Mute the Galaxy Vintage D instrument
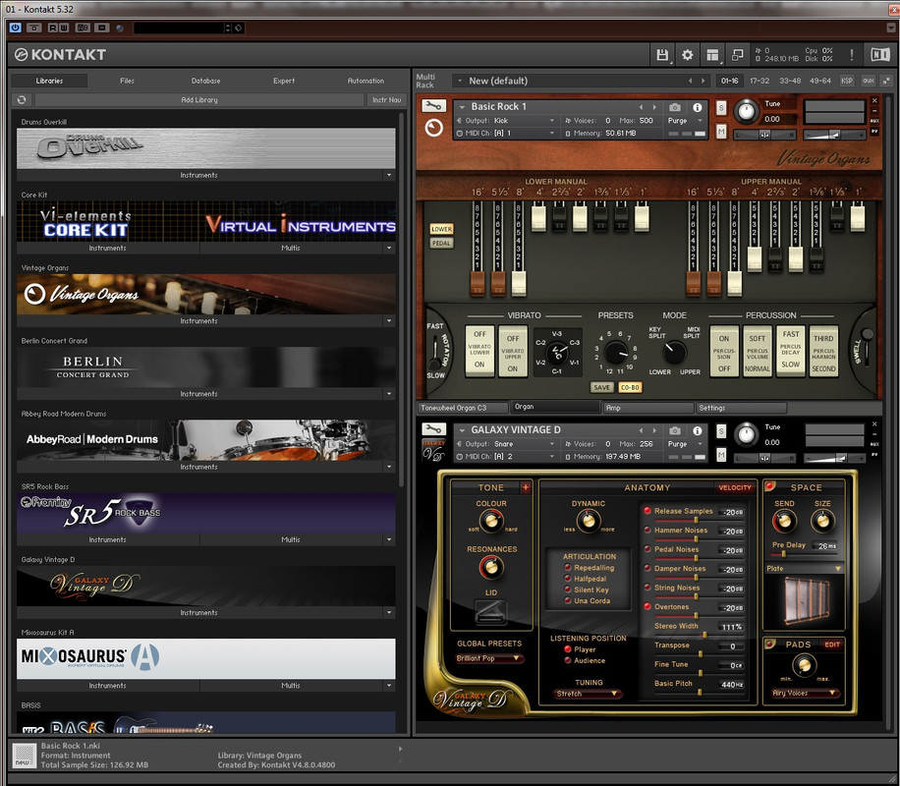The width and height of the screenshot is (900, 786). tap(721, 455)
